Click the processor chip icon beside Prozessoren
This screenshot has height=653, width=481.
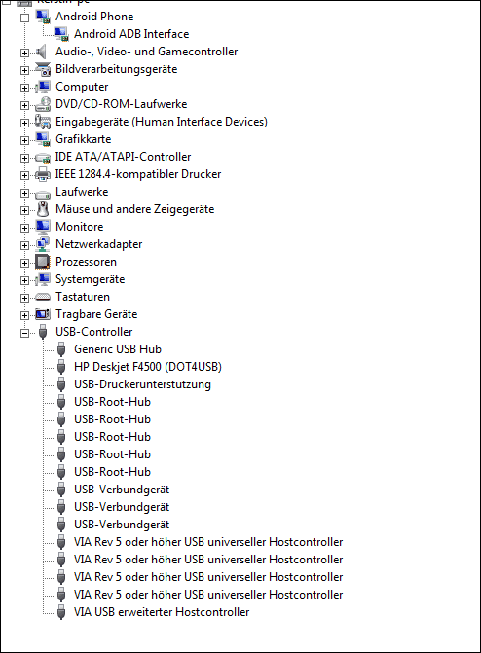click(x=43, y=262)
